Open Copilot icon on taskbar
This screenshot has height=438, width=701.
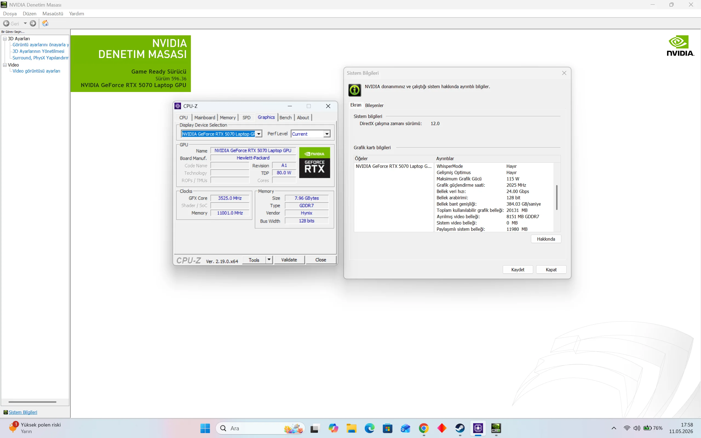[x=333, y=428]
